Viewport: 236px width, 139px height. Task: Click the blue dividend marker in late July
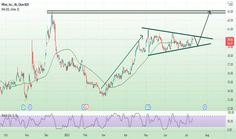(x=205, y=107)
